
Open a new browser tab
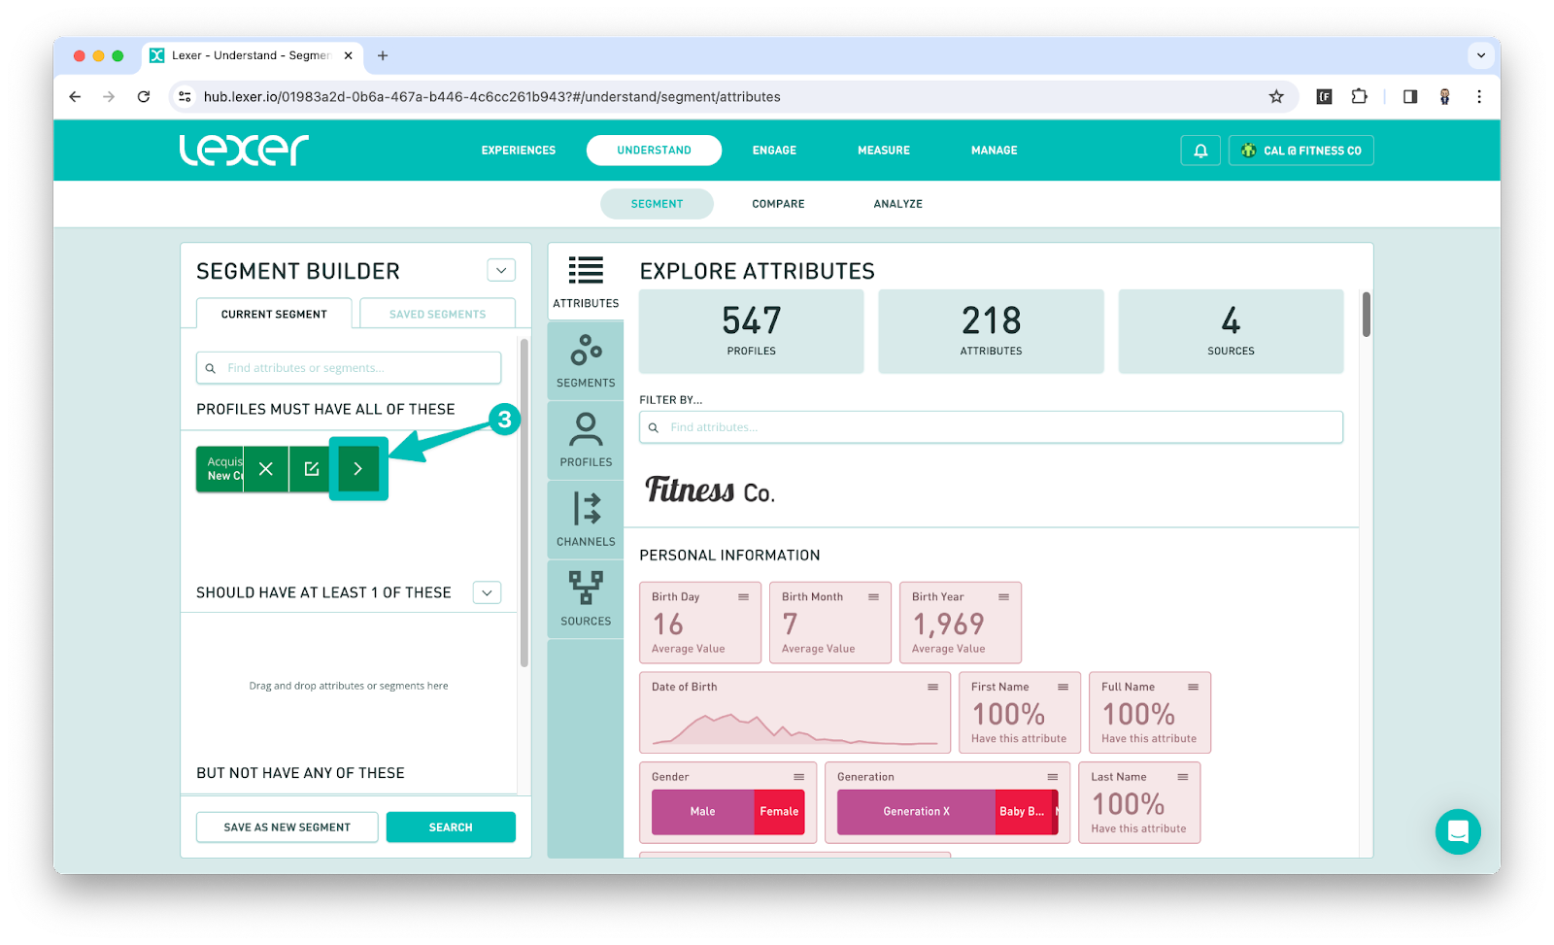(383, 55)
